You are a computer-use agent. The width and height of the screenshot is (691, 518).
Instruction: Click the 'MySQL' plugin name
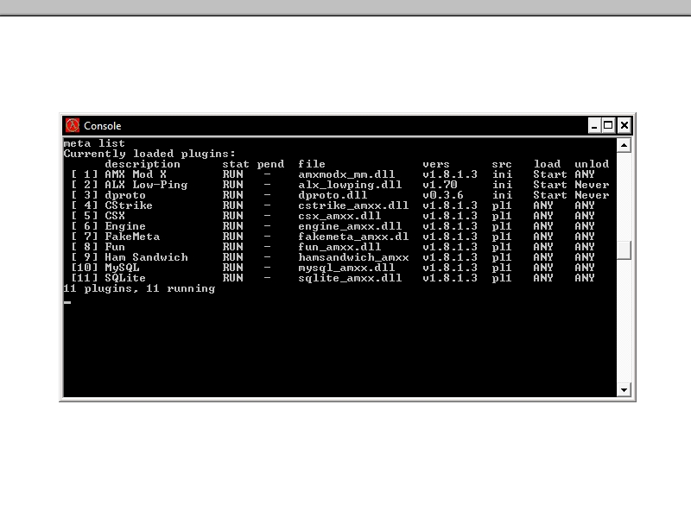tap(122, 268)
